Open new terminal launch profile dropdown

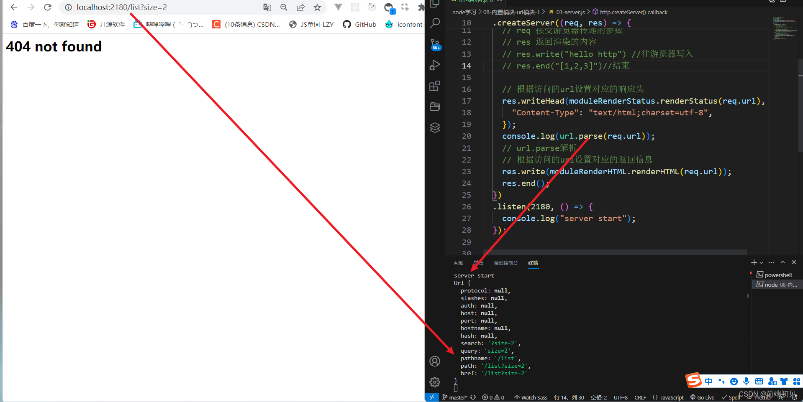click(x=762, y=262)
